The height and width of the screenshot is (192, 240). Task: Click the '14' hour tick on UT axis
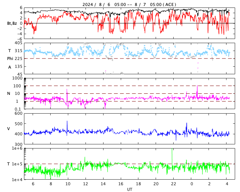(103, 184)
